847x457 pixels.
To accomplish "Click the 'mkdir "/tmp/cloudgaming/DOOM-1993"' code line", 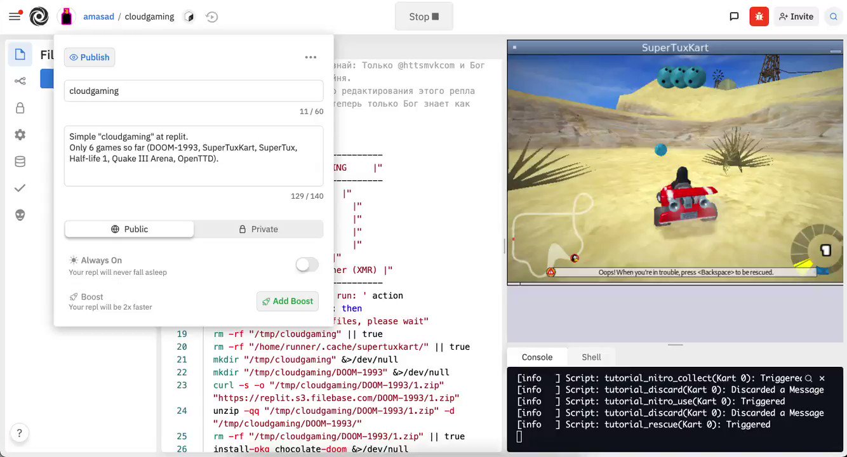I will pos(331,373).
